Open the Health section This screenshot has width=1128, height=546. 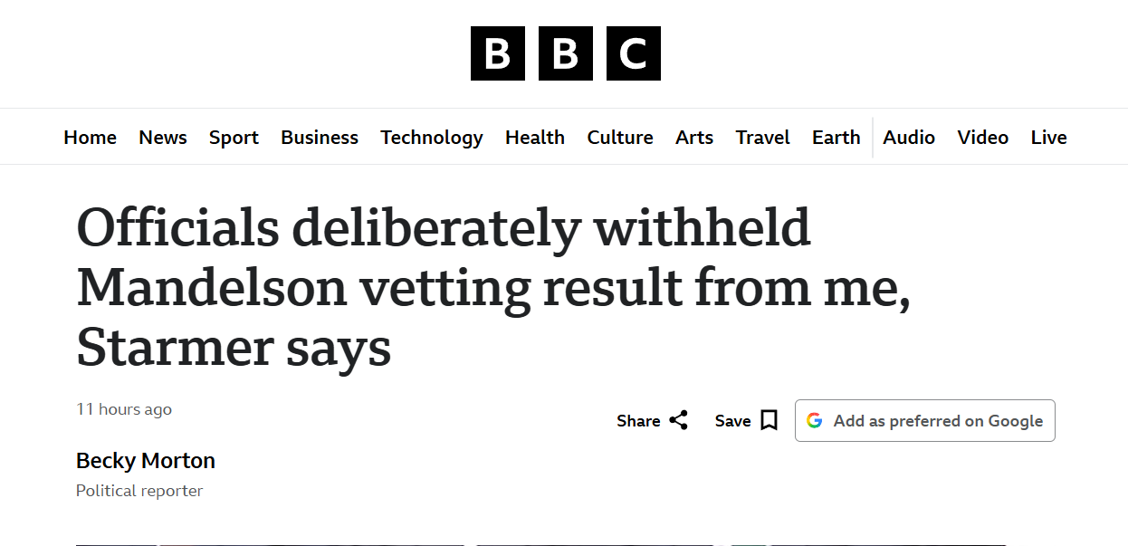[535, 138]
